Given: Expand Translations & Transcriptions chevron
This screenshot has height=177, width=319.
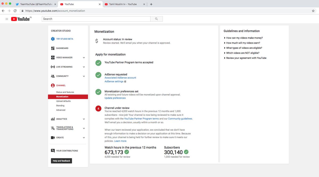Looking at the screenshot, I should [x=84, y=128].
